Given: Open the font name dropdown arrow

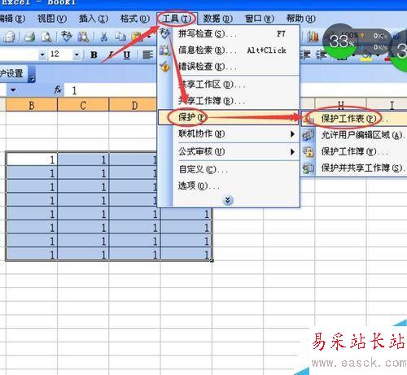Looking at the screenshot, I should tap(42, 55).
